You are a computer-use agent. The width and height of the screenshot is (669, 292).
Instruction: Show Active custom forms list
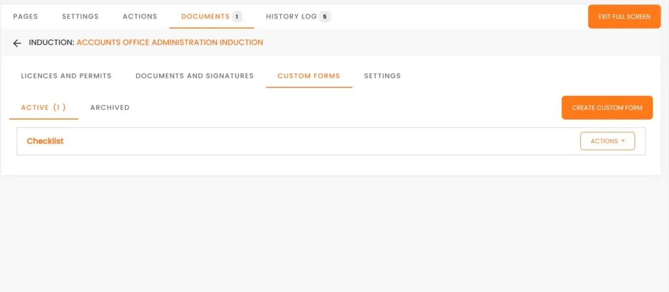pos(44,108)
